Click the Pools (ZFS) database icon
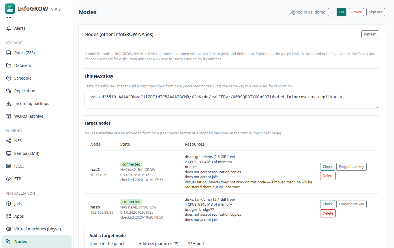The width and height of the screenshot is (394, 248). (x=9, y=53)
